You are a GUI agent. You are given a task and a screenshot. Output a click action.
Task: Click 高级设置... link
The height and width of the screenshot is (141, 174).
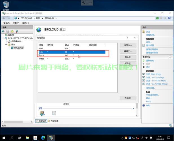pyautogui.click(x=151, y=88)
